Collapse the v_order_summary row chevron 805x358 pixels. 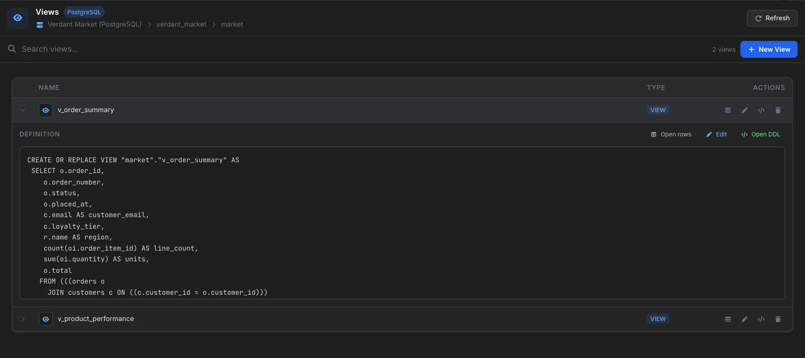point(23,110)
